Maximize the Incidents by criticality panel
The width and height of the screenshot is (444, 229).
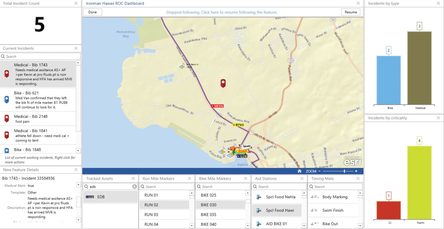[x=438, y=118]
